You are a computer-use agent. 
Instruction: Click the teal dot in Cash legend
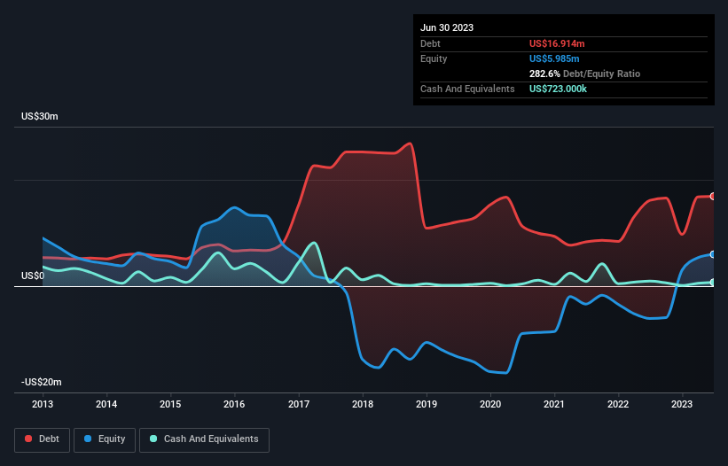[x=153, y=439]
